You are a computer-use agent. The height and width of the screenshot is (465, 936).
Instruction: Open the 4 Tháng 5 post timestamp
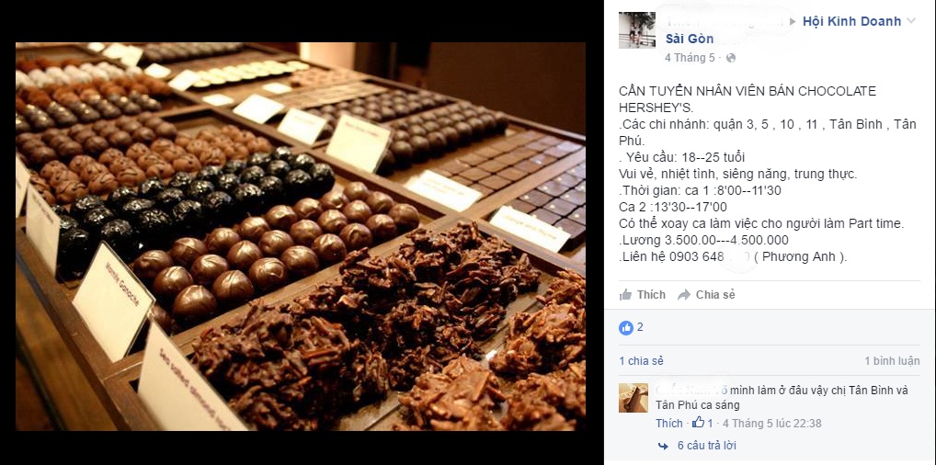690,58
